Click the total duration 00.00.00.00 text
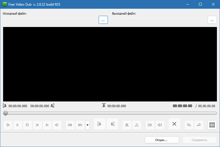 point(207,106)
